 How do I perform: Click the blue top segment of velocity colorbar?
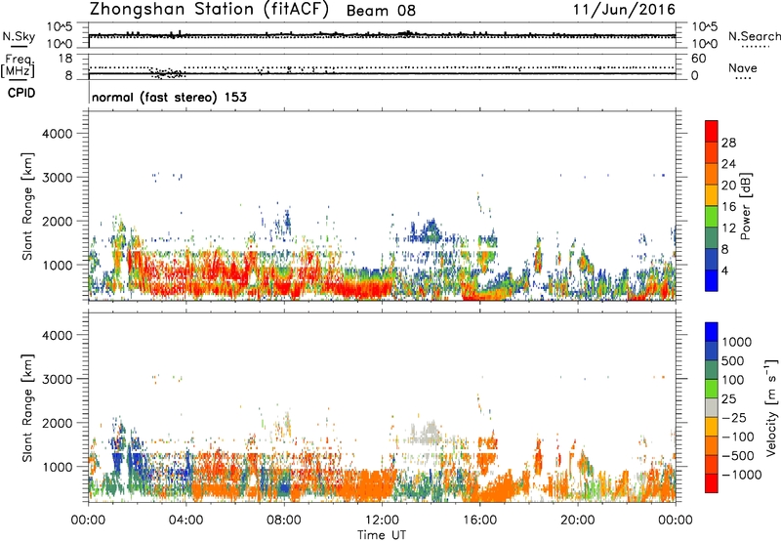[x=712, y=332]
